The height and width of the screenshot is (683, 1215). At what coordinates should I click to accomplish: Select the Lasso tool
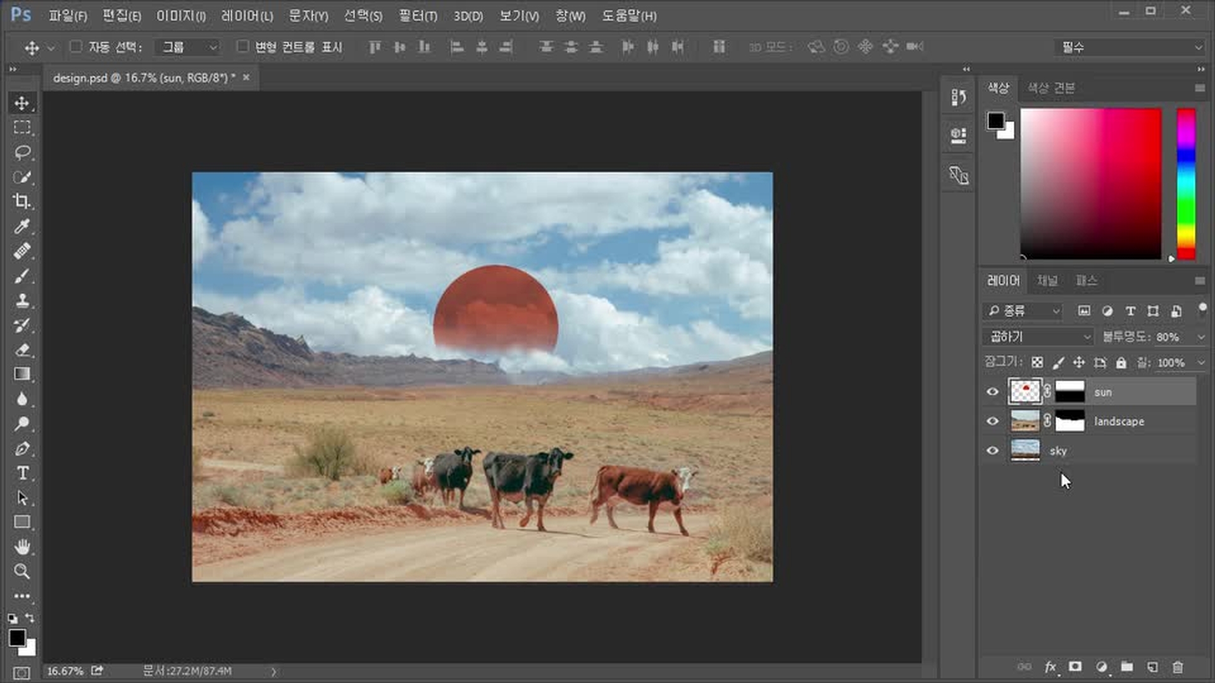(22, 152)
